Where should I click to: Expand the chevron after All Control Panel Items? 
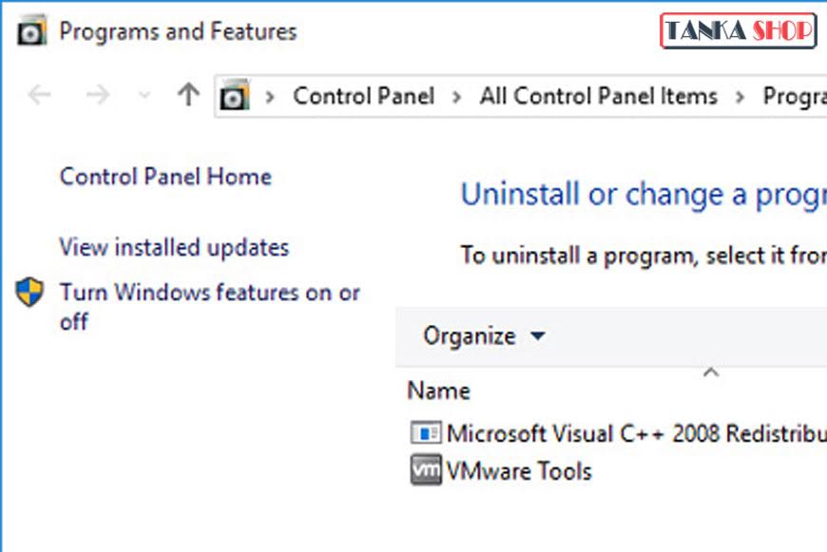[x=739, y=96]
